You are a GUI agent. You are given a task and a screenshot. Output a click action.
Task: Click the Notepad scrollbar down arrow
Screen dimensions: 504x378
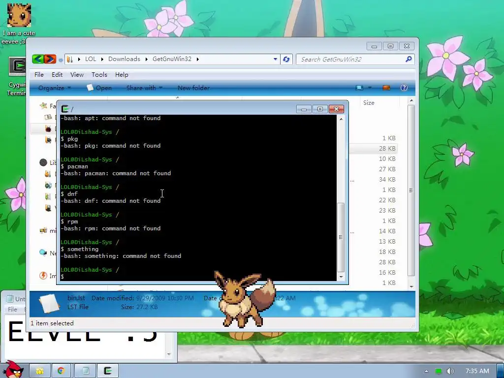point(169,354)
